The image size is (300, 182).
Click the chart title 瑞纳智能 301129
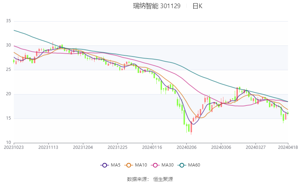pyautogui.click(x=157, y=6)
